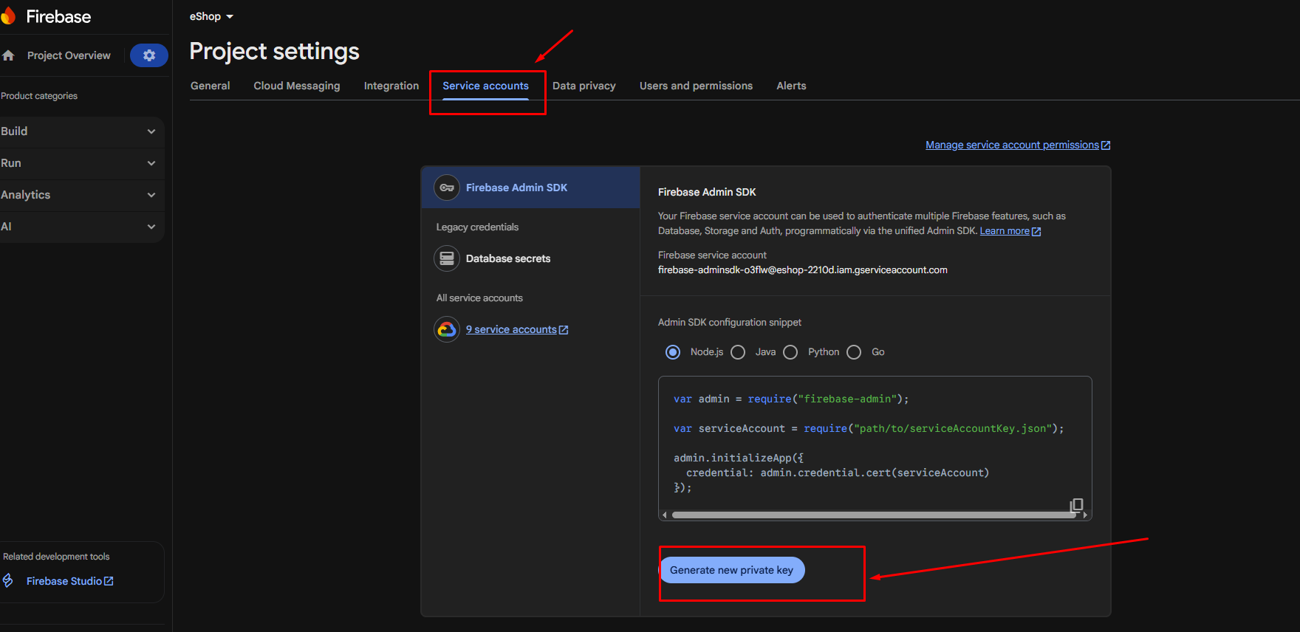Screen dimensions: 1300x632
Task: Click external-link icon beside Manage service account permissions
Action: [1106, 145]
